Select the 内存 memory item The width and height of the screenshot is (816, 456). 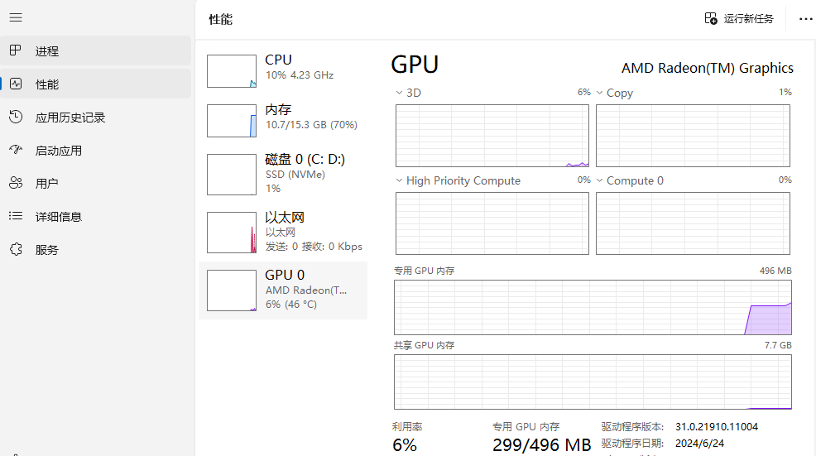click(x=283, y=120)
